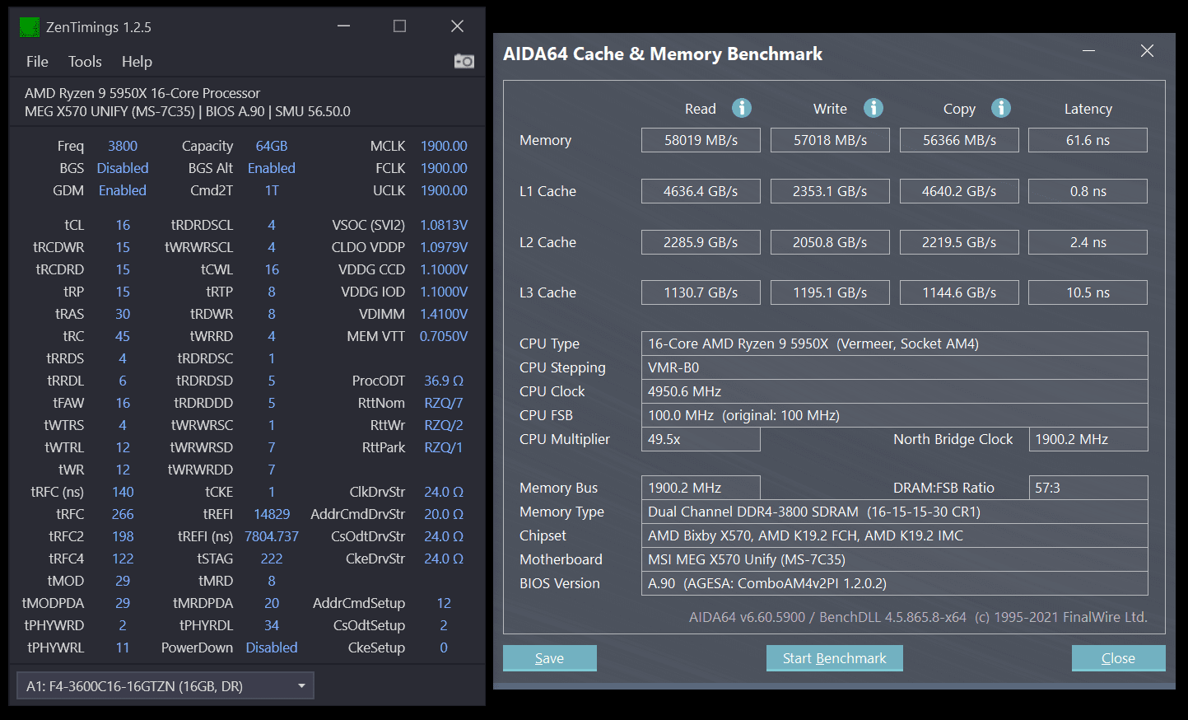The height and width of the screenshot is (720, 1188).
Task: Click the CLDO VDDP value 1.0979V
Action: 444,247
